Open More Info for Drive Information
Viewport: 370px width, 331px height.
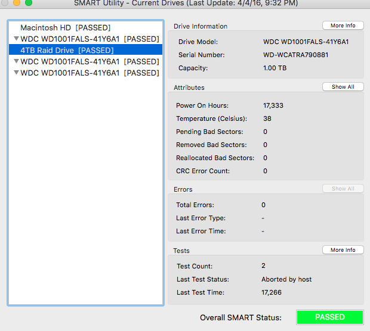(x=343, y=26)
